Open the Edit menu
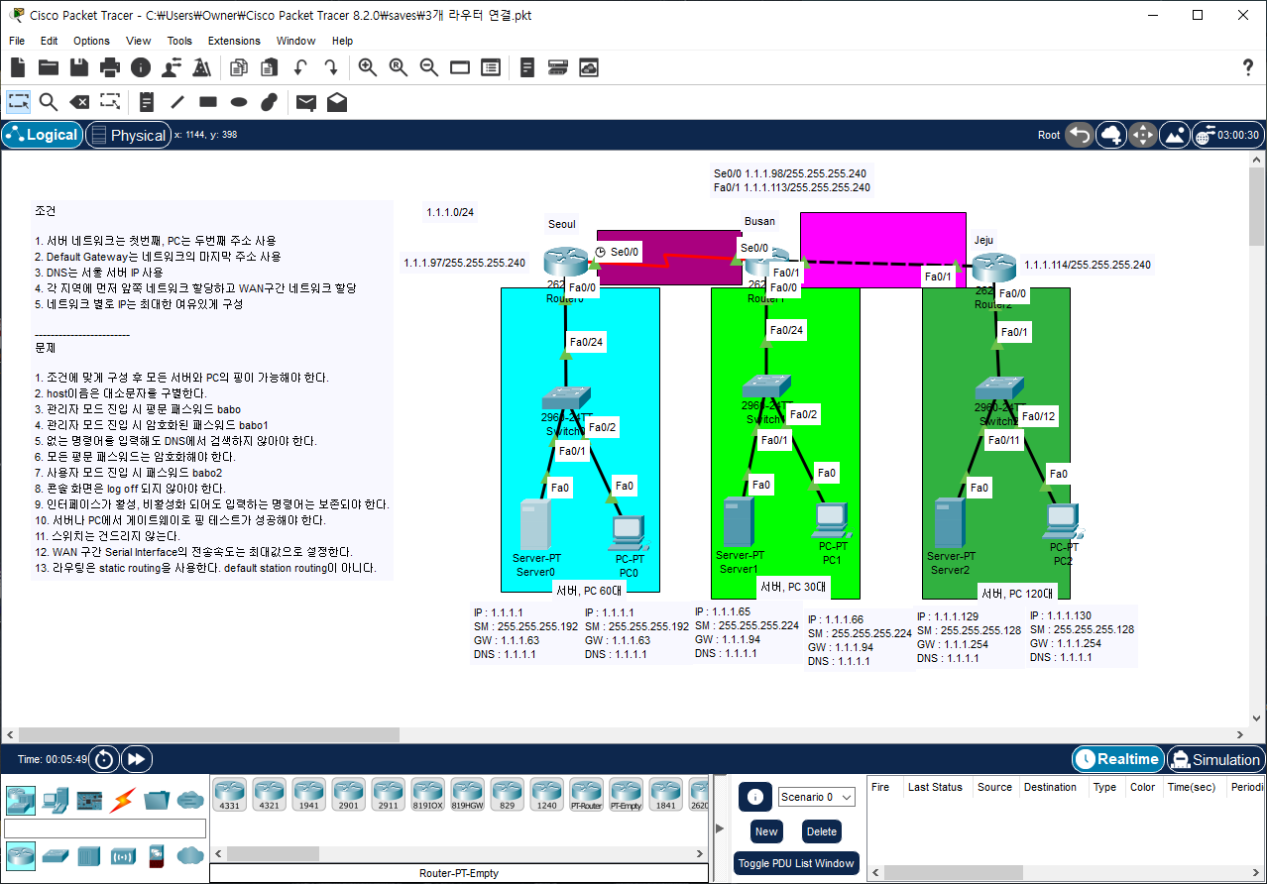The height and width of the screenshot is (884, 1267). coord(49,41)
